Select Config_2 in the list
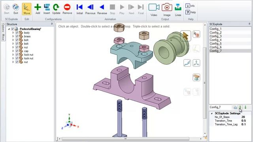The image size is (253, 142). (230, 32)
